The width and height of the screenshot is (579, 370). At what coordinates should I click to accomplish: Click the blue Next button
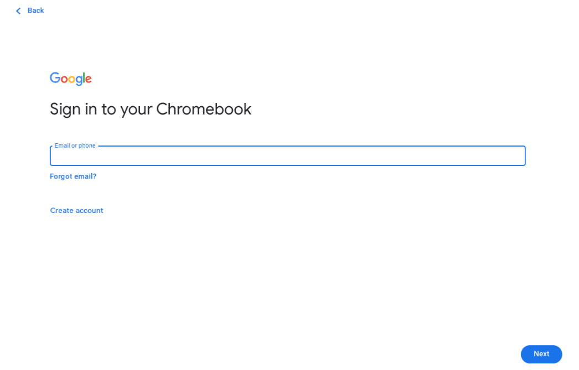[x=541, y=354]
